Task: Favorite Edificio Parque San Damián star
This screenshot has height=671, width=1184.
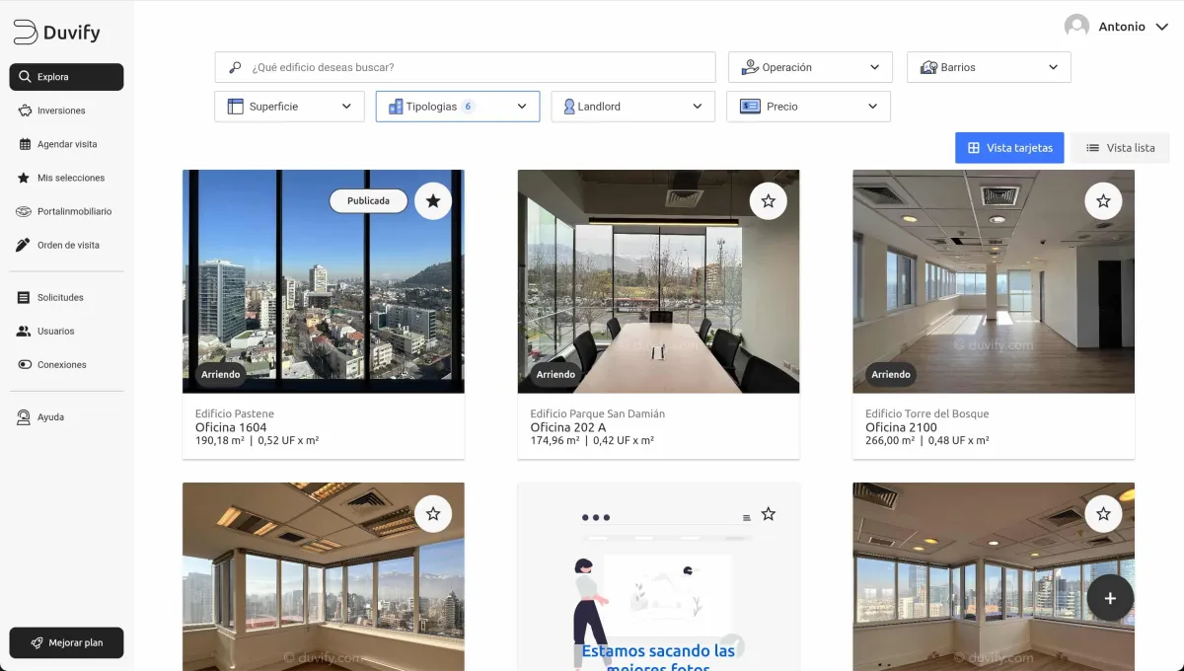Action: [769, 201]
